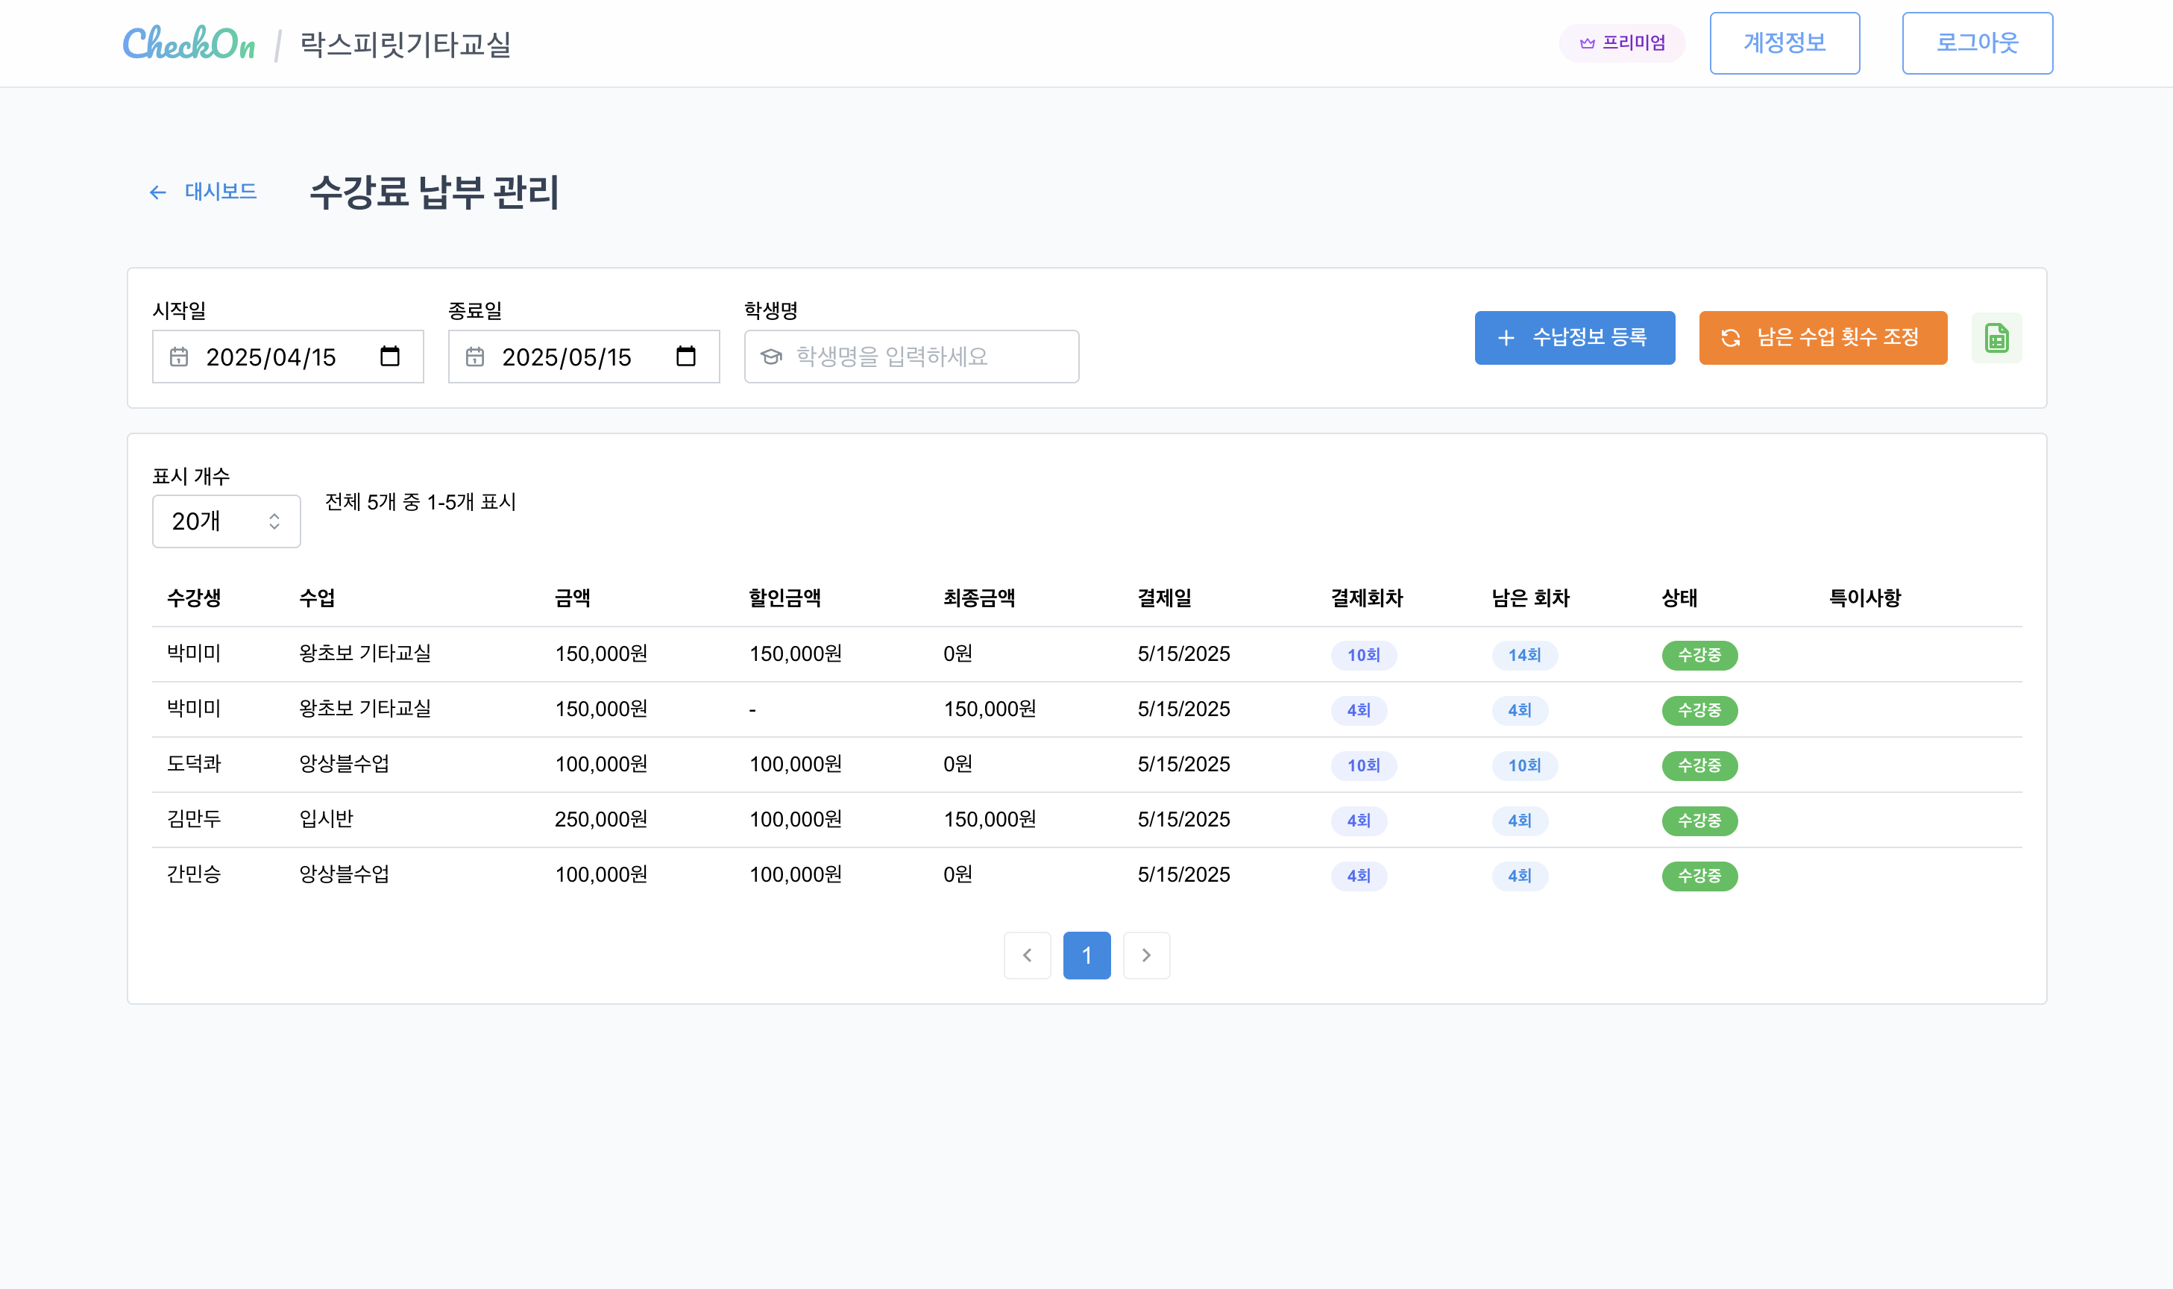Click 남은 수업 횟수 조정 button
The width and height of the screenshot is (2173, 1289).
point(1823,338)
